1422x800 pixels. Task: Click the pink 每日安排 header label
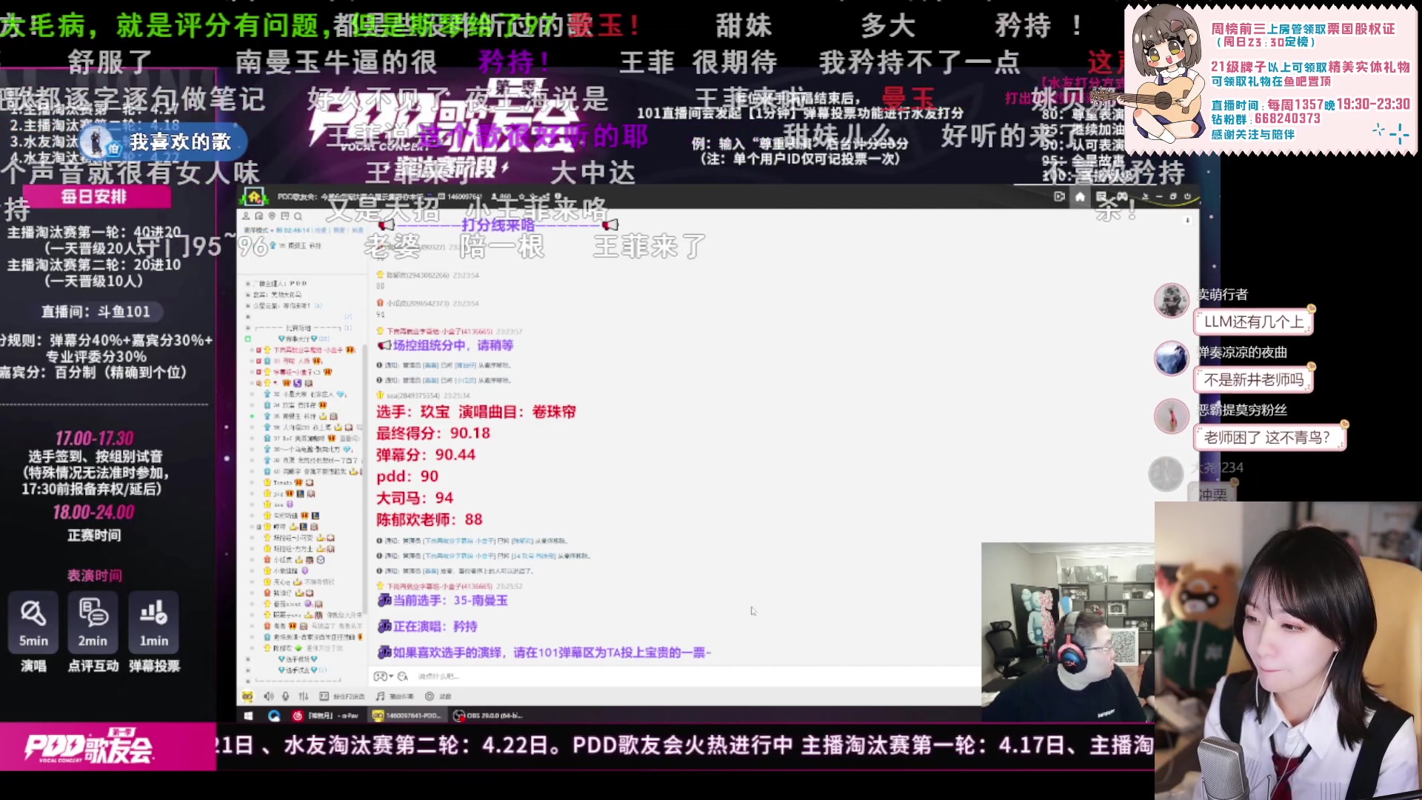(x=96, y=196)
